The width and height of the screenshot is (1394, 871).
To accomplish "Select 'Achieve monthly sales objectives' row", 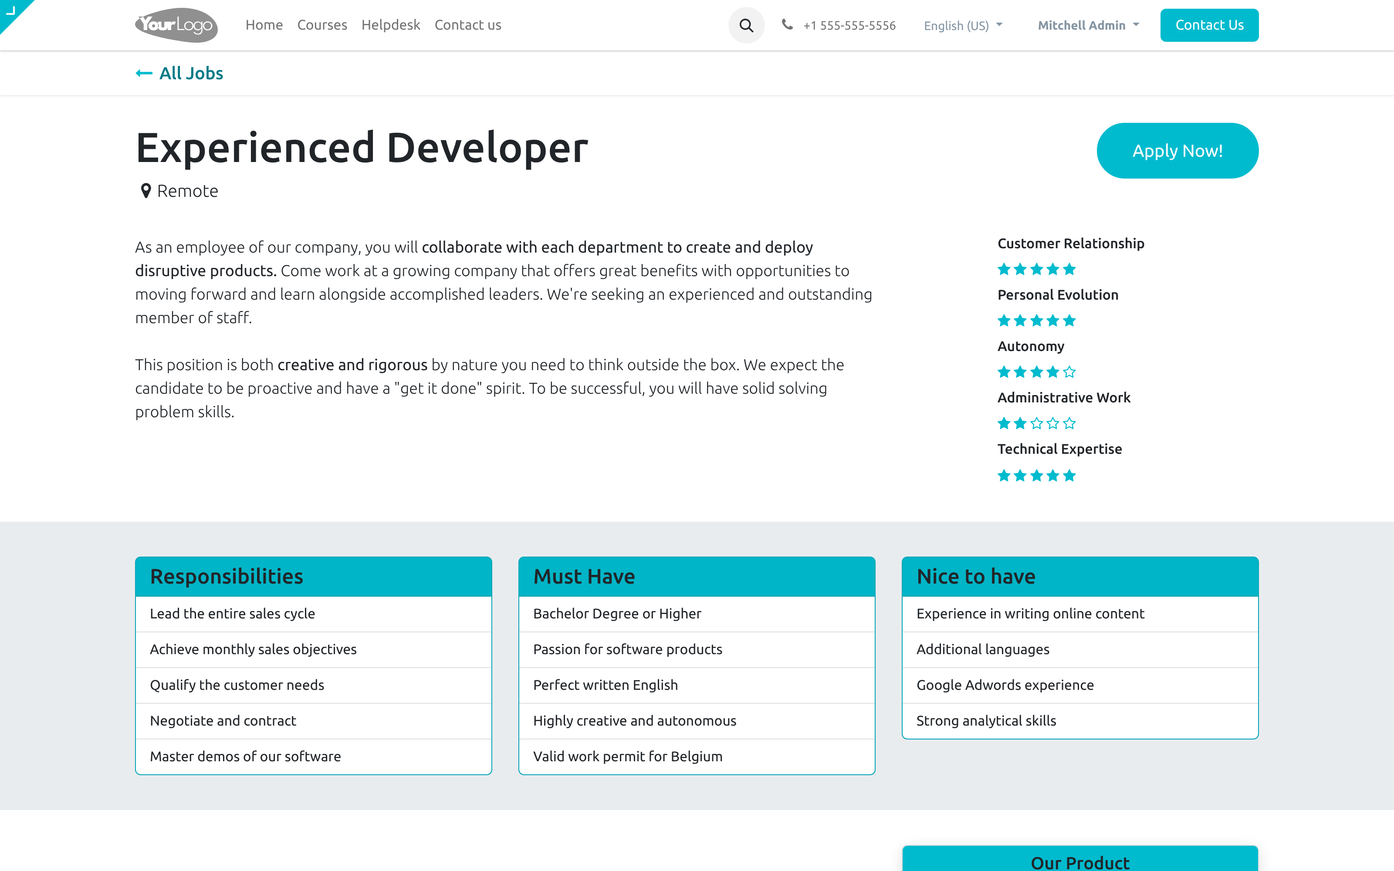I will click(x=313, y=650).
